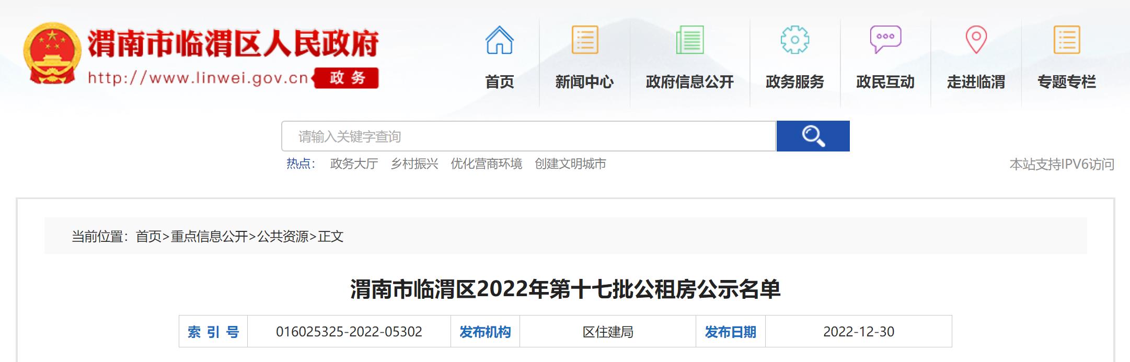The image size is (1130, 362).
Task: Click the orange list icon above 专题专栏
Action: [1066, 40]
